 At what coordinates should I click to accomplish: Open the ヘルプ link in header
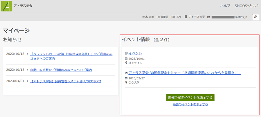[x=225, y=6]
